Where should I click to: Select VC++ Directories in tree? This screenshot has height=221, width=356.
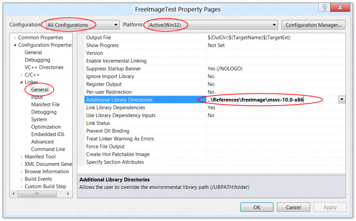[x=44, y=68]
